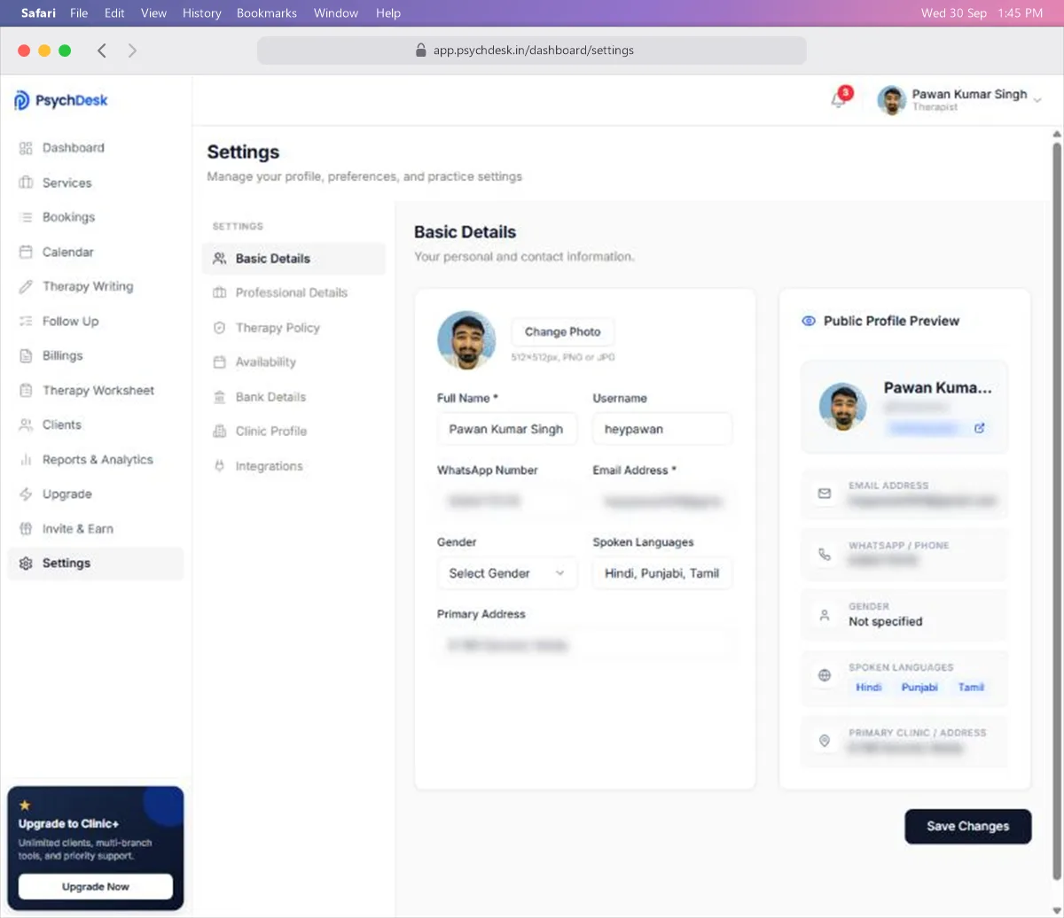The image size is (1064, 918).
Task: Click the PsychDesk logo
Action: tap(60, 100)
